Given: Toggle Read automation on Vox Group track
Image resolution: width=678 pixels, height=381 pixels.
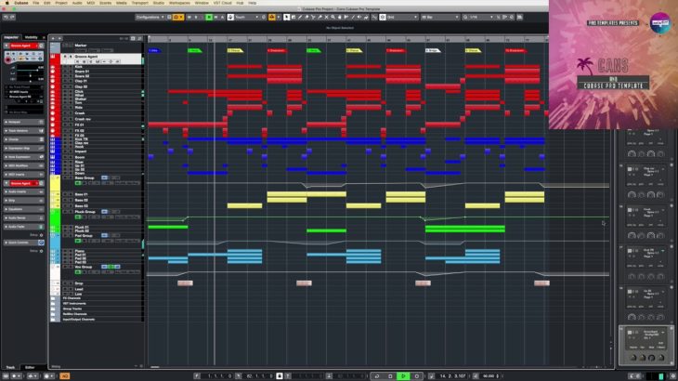Looking at the screenshot, I should (78, 272).
